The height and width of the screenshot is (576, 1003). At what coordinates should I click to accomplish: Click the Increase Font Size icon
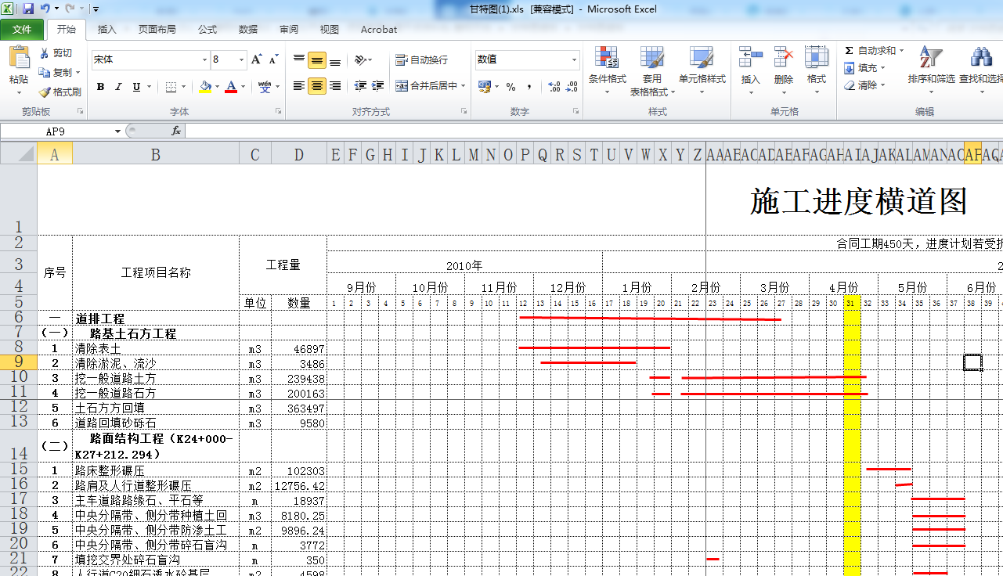tap(256, 59)
